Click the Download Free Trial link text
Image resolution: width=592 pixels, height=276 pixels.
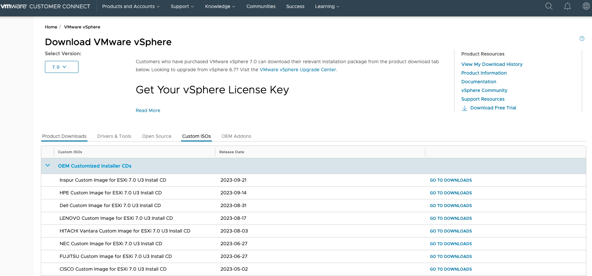493,108
